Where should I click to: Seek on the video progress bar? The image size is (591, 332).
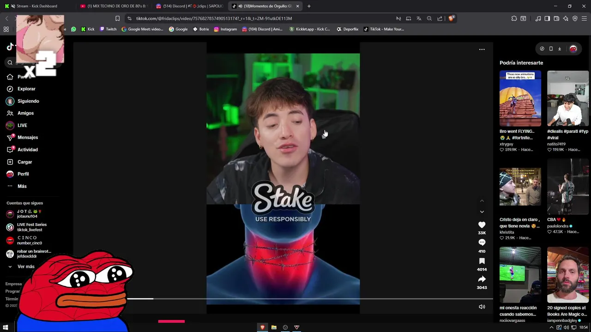310,299
